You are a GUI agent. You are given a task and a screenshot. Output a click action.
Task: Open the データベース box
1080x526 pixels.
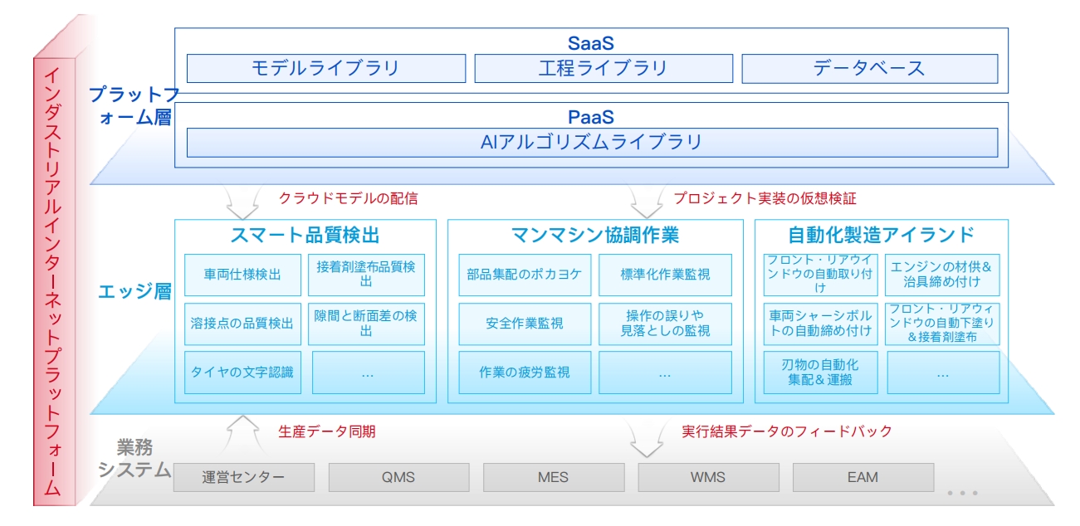coord(869,69)
